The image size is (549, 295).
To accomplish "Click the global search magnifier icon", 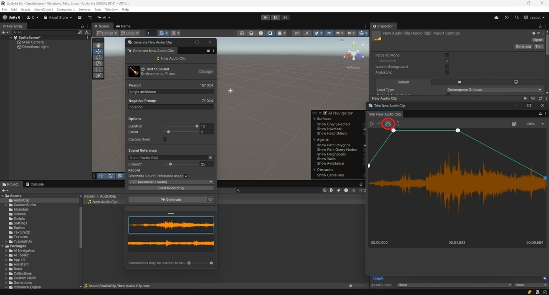I will (x=517, y=17).
